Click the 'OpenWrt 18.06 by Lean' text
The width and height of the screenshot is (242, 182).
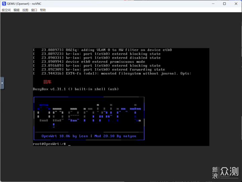pyautogui.click(x=65, y=136)
